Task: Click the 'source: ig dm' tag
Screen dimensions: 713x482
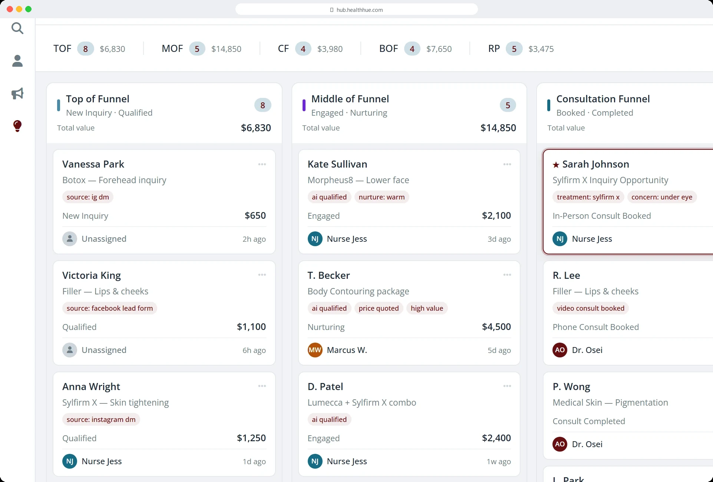Action: pos(88,197)
